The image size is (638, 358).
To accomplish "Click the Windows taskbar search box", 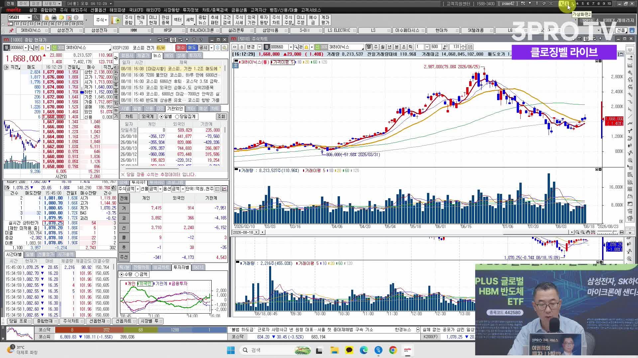I will tap(276, 350).
